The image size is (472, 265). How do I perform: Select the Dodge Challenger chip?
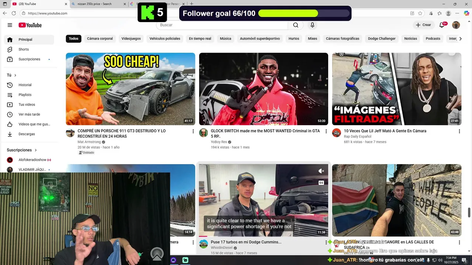[x=382, y=39]
